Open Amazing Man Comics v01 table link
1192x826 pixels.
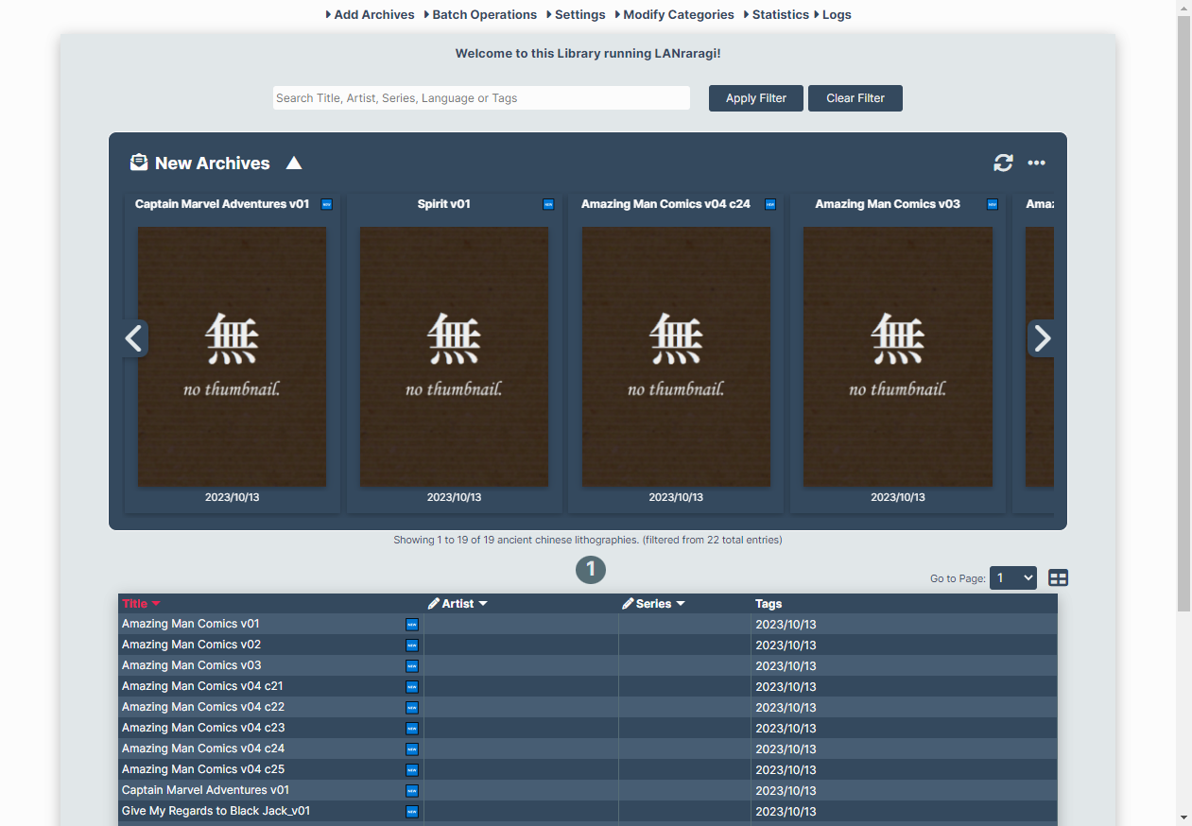[191, 624]
